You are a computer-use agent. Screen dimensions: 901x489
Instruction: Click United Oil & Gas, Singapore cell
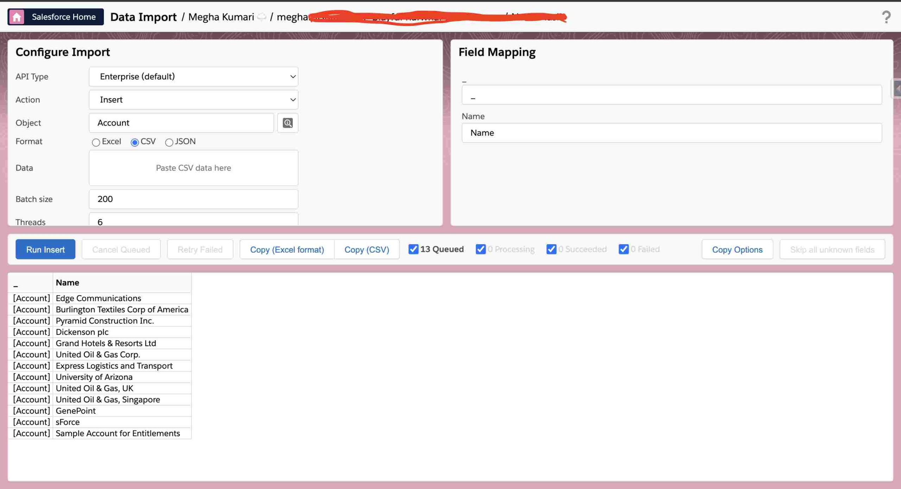[122, 400]
